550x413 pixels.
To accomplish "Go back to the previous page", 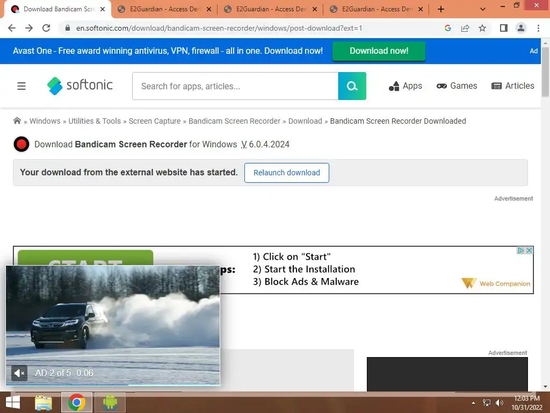I will [12, 28].
